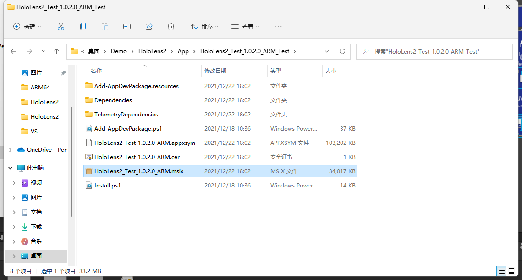Expand 视频 folder in navigation tree
Image resolution: width=522 pixels, height=280 pixels.
(14, 183)
